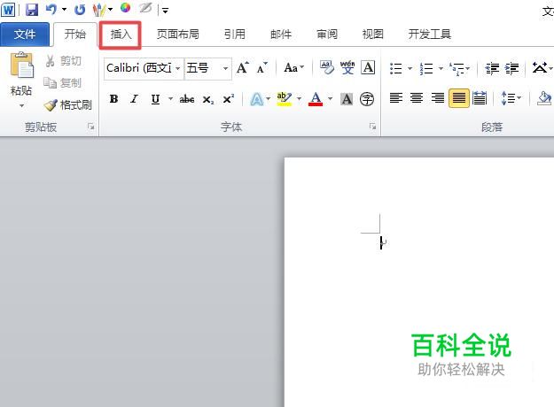Open the highlight color dropdown arrow
Viewport: 554px width, 407px height.
pos(299,99)
